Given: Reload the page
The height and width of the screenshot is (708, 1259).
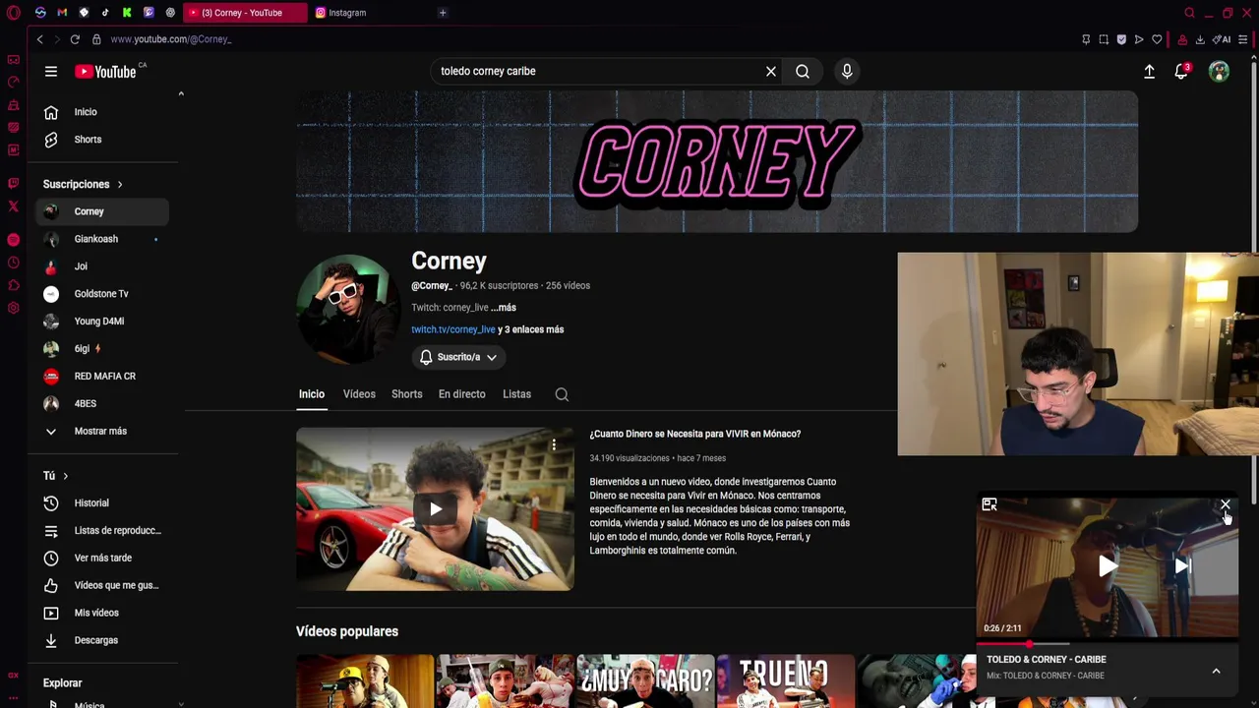Looking at the screenshot, I should [75, 39].
